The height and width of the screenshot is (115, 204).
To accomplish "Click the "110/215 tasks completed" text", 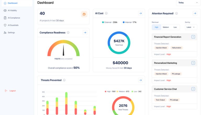I will tap(63, 59).
